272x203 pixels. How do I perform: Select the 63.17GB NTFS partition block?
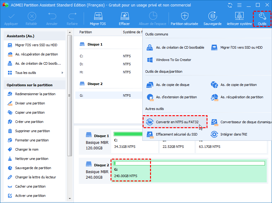click(231, 146)
